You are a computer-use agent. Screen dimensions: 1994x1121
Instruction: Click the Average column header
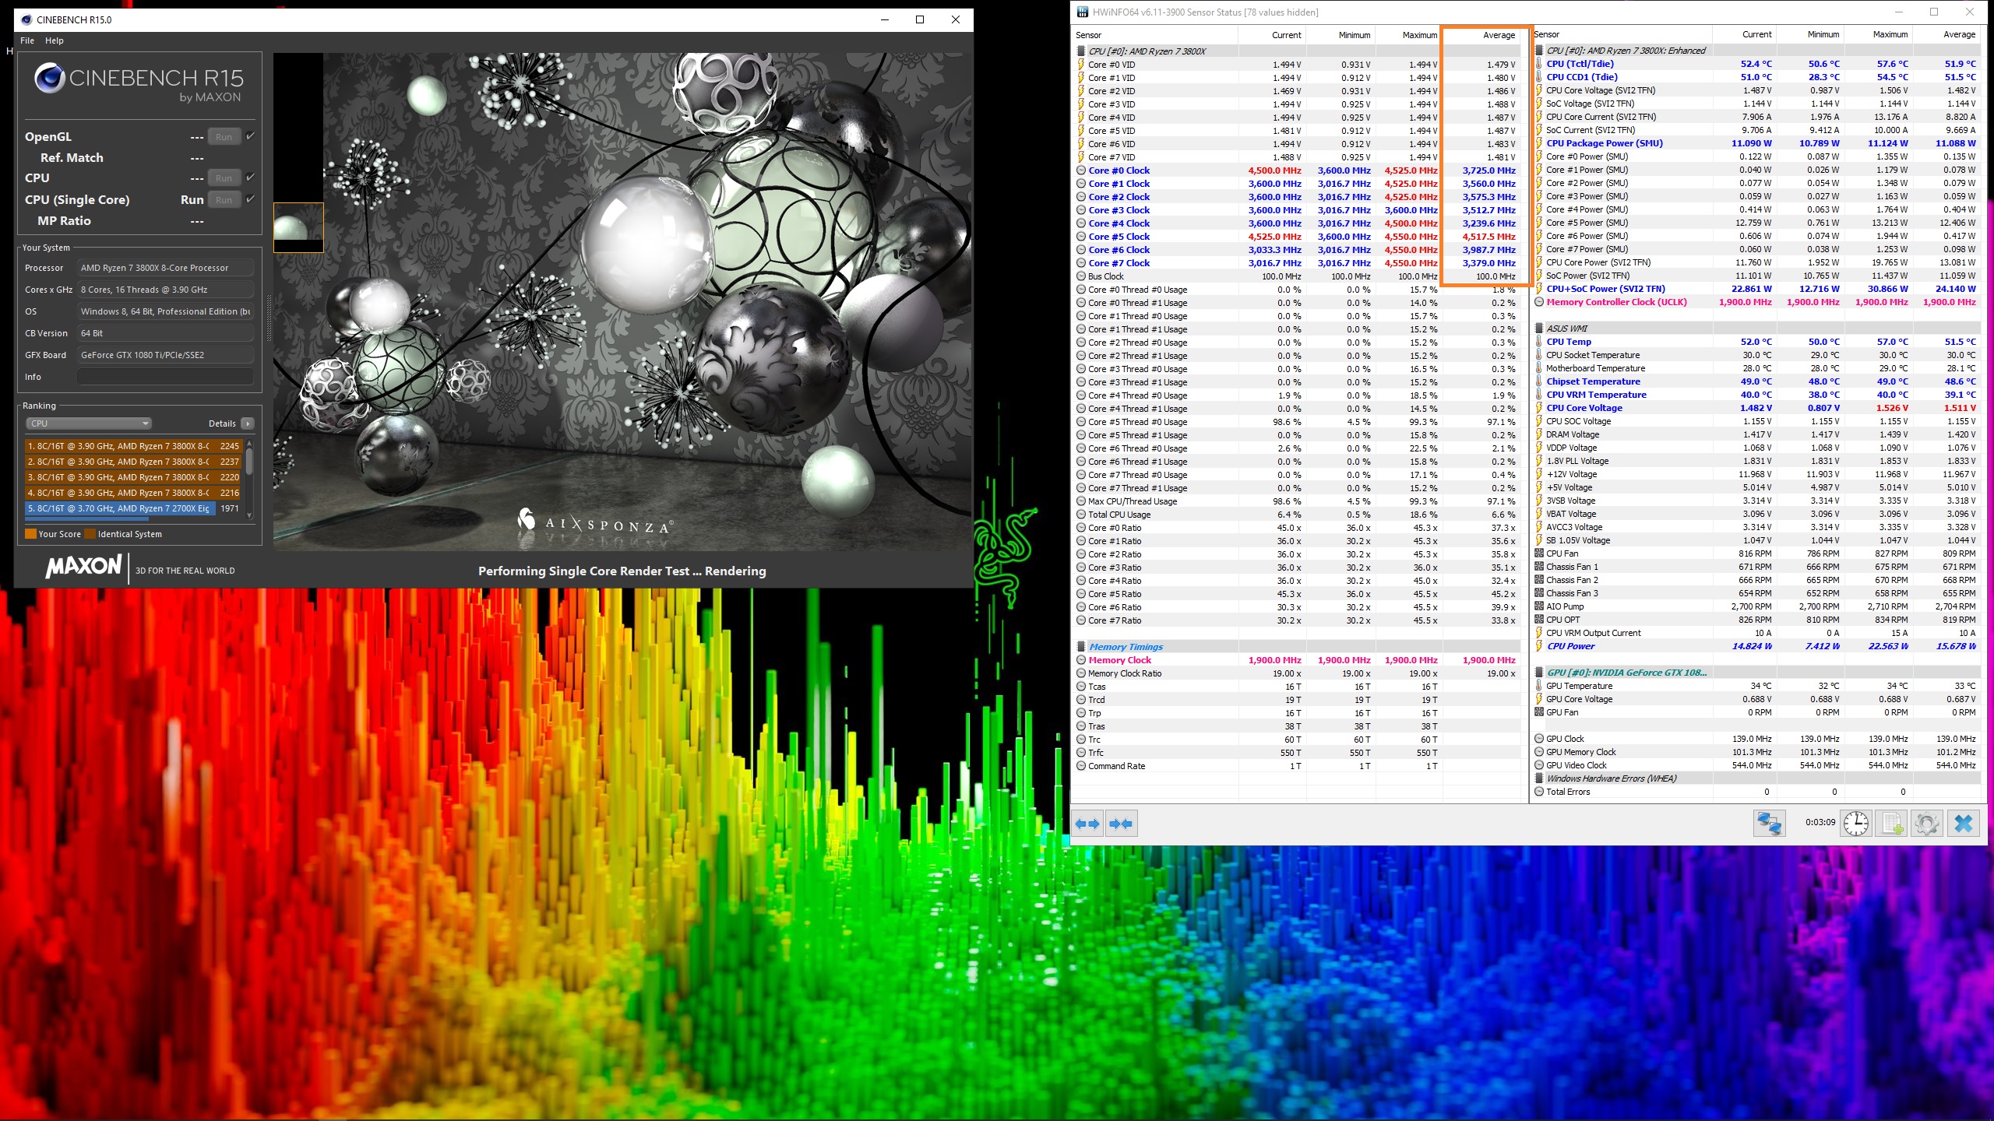point(1498,35)
